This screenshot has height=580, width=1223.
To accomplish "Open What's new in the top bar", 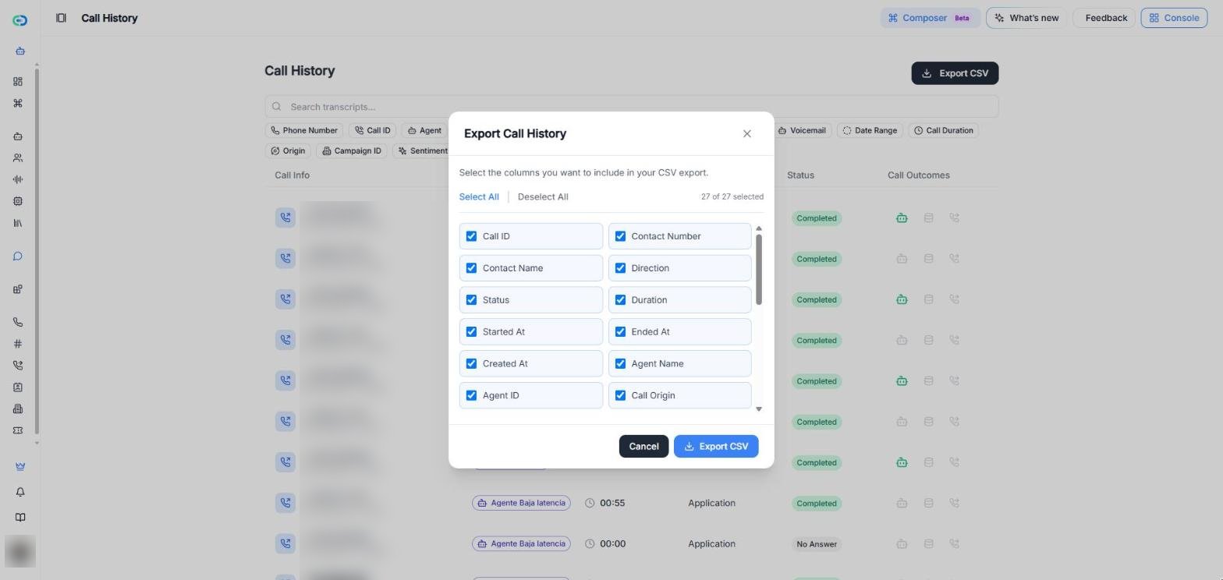I will tap(1026, 18).
